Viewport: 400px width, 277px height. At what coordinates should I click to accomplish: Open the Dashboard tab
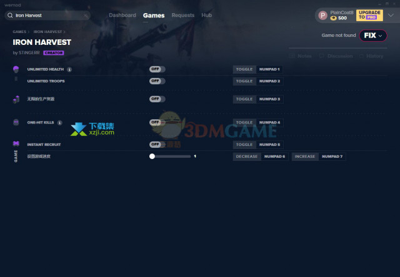(122, 15)
